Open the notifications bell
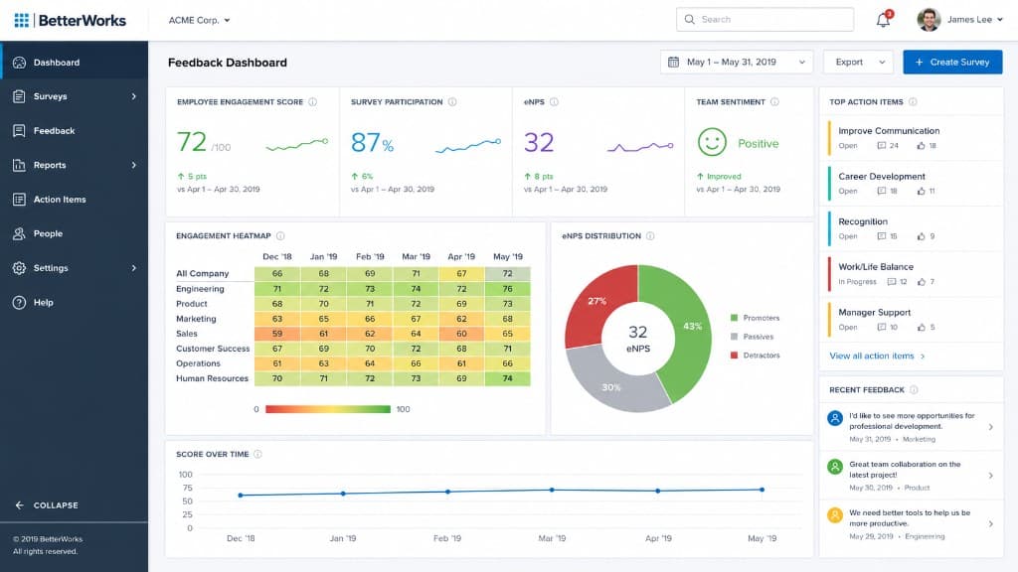This screenshot has width=1018, height=572. coord(883,20)
